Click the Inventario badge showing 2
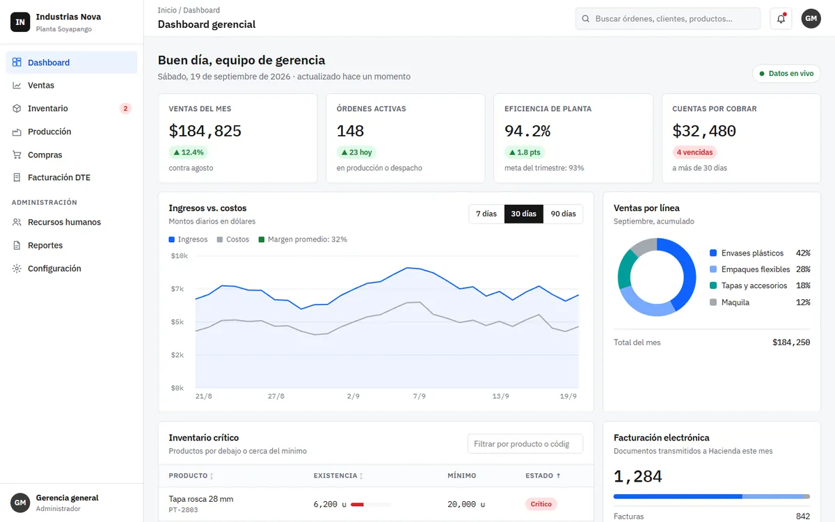835x522 pixels. pos(125,109)
